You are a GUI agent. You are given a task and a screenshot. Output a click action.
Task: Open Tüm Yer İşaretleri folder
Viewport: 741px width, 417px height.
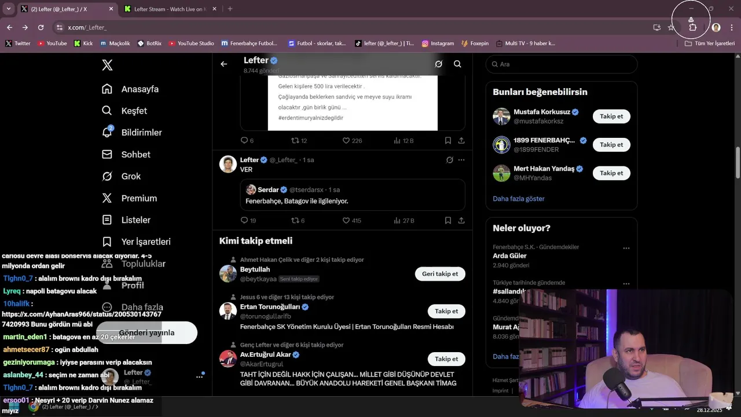(710, 43)
